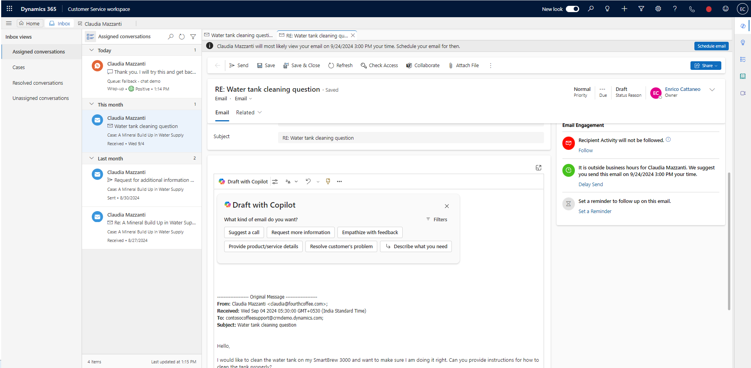
Task: Turn off the New look toggle
Action: [x=573, y=9]
